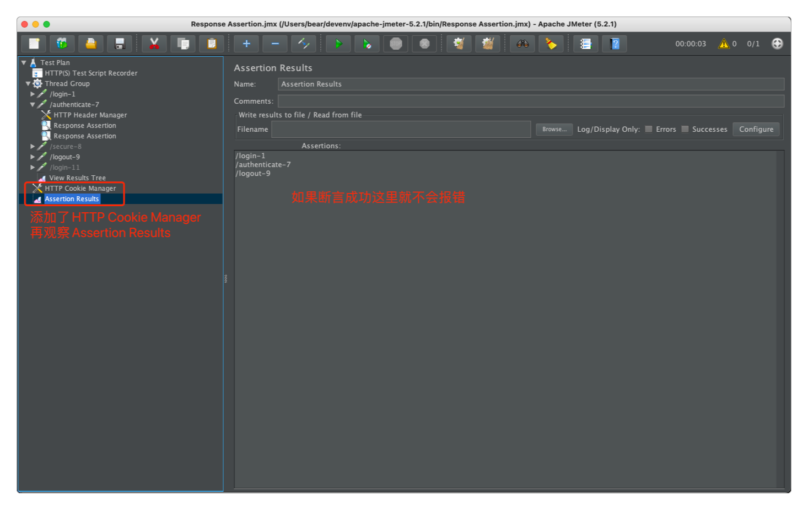Click the Reset Search icon
This screenshot has height=510, width=808.
click(551, 44)
